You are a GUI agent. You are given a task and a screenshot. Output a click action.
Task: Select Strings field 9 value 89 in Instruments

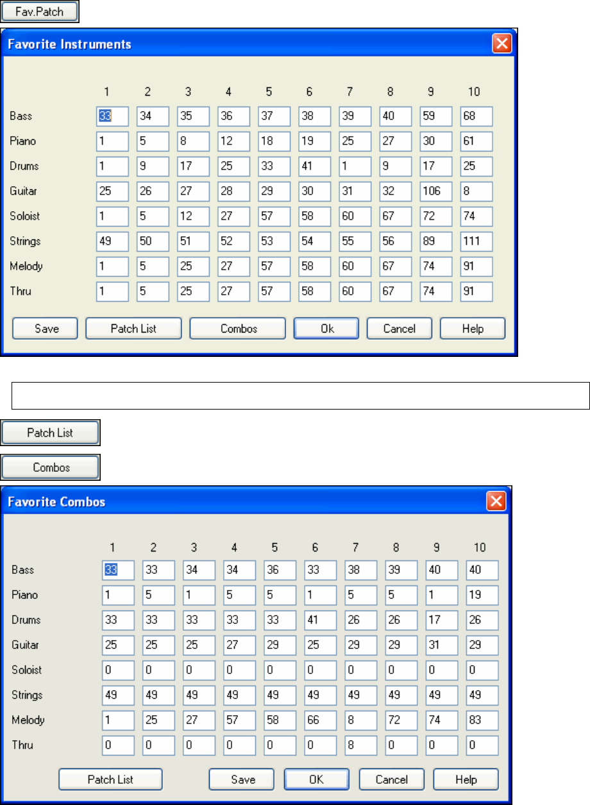point(436,241)
